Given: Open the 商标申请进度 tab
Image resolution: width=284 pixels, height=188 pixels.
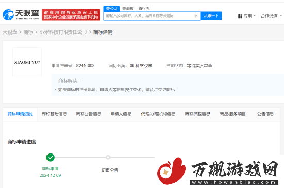Looking at the screenshot, I should [x=20, y=114].
